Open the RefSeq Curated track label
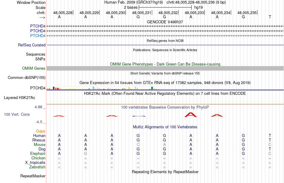 [x=31, y=45]
